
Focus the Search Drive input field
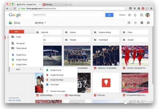(69, 15)
